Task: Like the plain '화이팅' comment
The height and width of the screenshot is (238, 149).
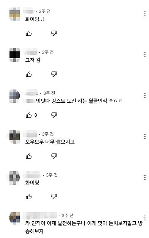Action: pyautogui.click(x=29, y=197)
